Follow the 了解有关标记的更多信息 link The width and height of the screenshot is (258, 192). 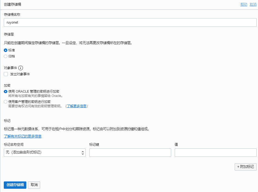[23, 136]
